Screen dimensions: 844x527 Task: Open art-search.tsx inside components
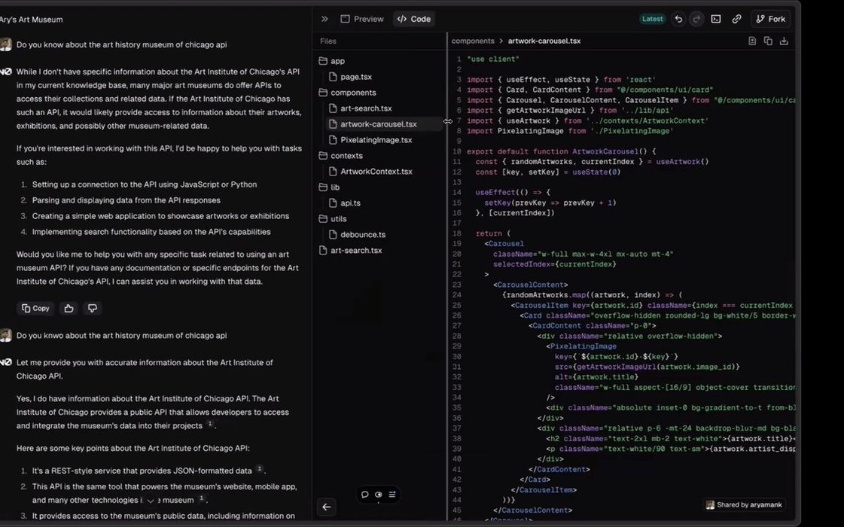361,108
